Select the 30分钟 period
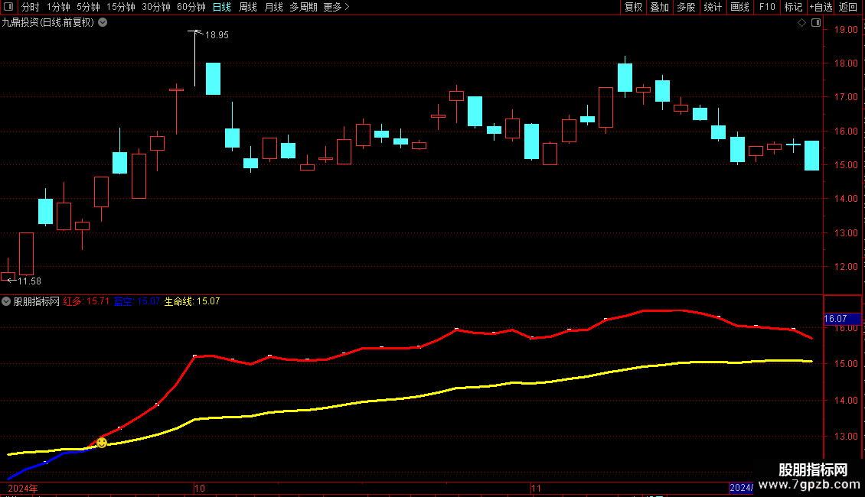The width and height of the screenshot is (865, 497). 155,7
